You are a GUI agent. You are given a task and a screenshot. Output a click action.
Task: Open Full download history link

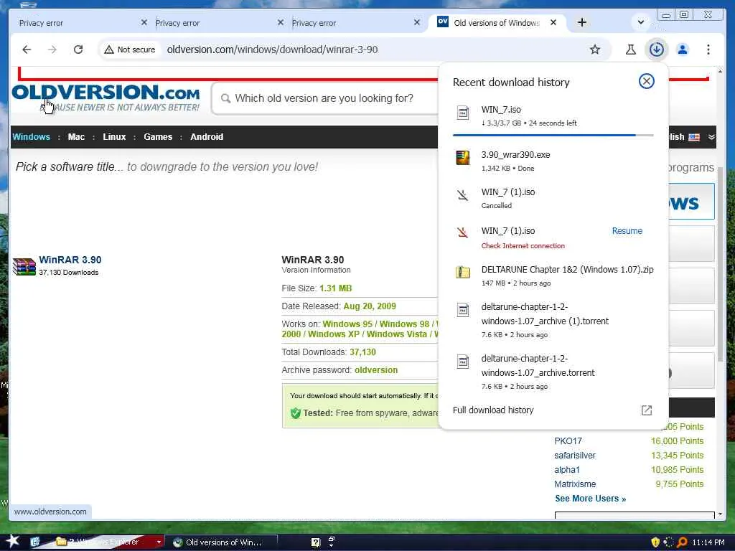tap(493, 410)
